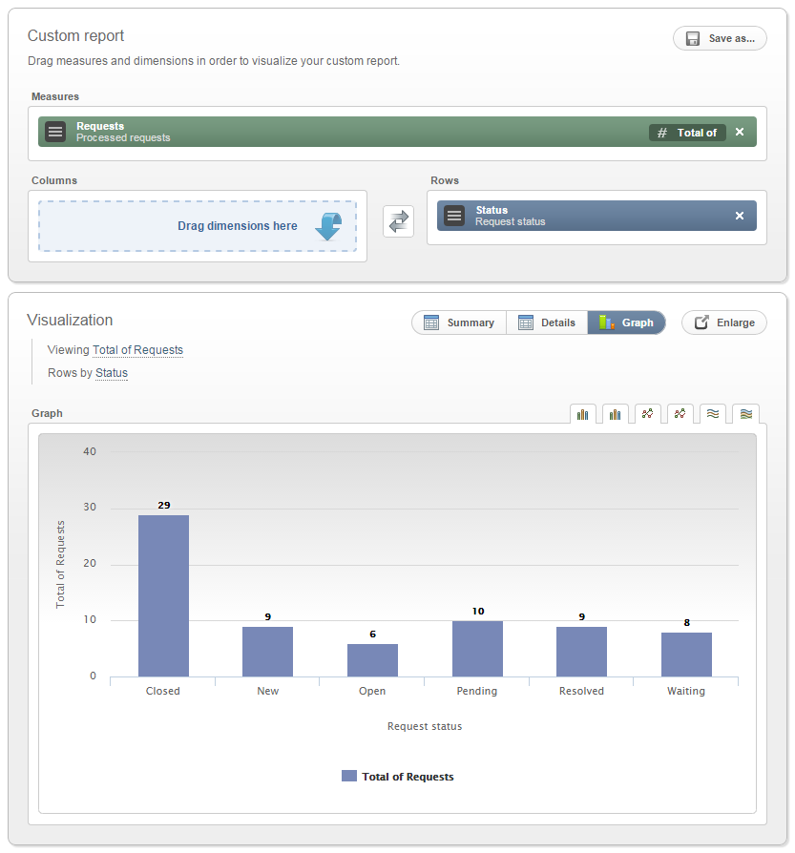Select the second bar chart graph type
The image size is (795, 853).
tap(615, 414)
